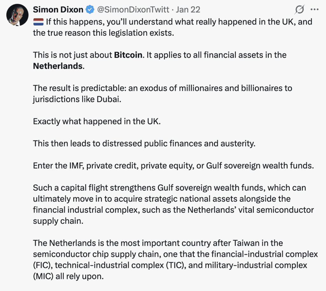Click the Netherlands flag emoji
326x291 pixels.
[x=38, y=22]
